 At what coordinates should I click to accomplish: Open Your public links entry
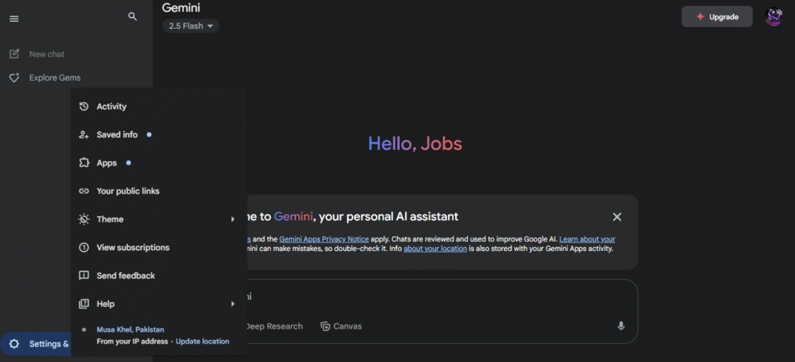(x=159, y=191)
